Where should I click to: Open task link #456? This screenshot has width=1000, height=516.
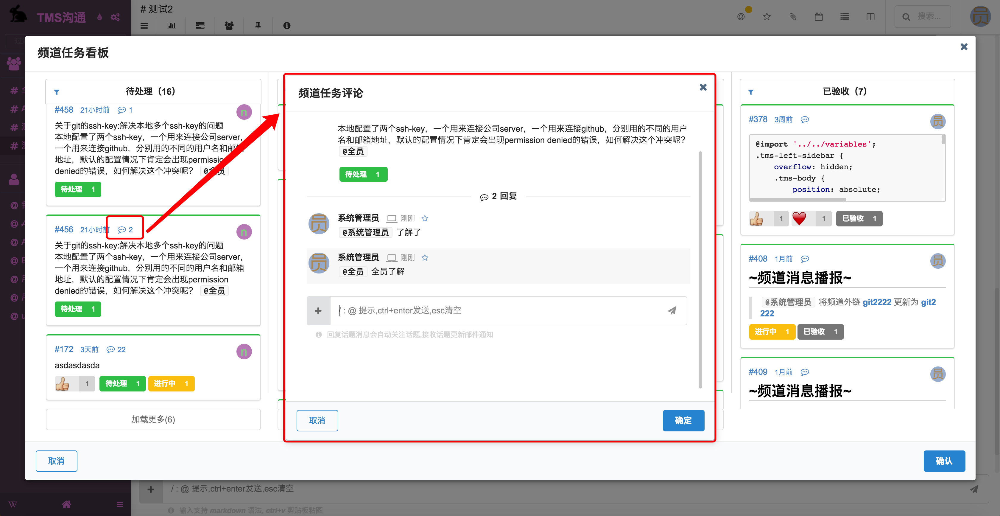click(x=64, y=229)
